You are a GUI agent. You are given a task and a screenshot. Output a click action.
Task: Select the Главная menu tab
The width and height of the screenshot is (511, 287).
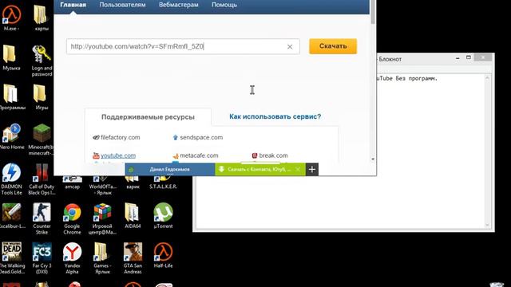[73, 5]
